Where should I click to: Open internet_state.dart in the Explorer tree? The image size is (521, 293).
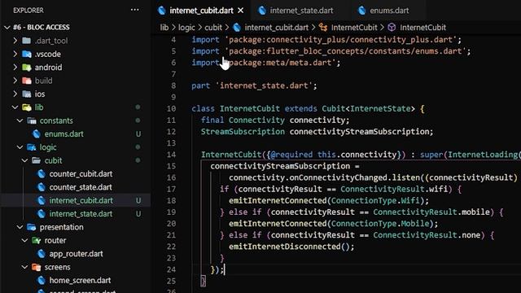tap(81, 213)
